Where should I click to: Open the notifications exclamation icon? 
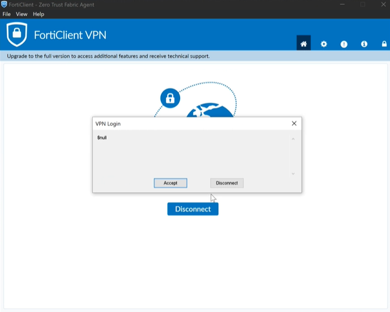pos(344,44)
